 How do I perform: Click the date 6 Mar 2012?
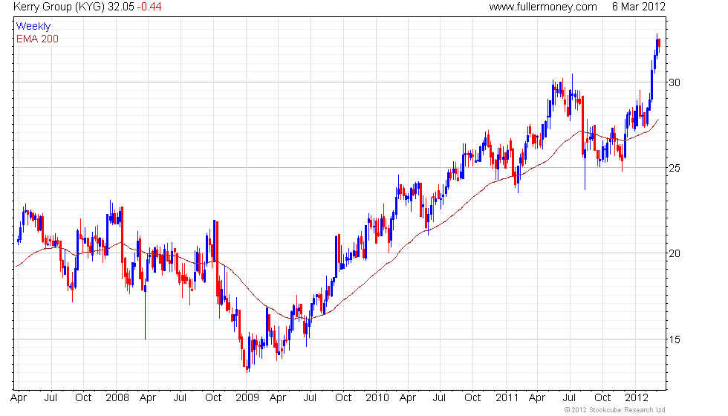tap(638, 7)
